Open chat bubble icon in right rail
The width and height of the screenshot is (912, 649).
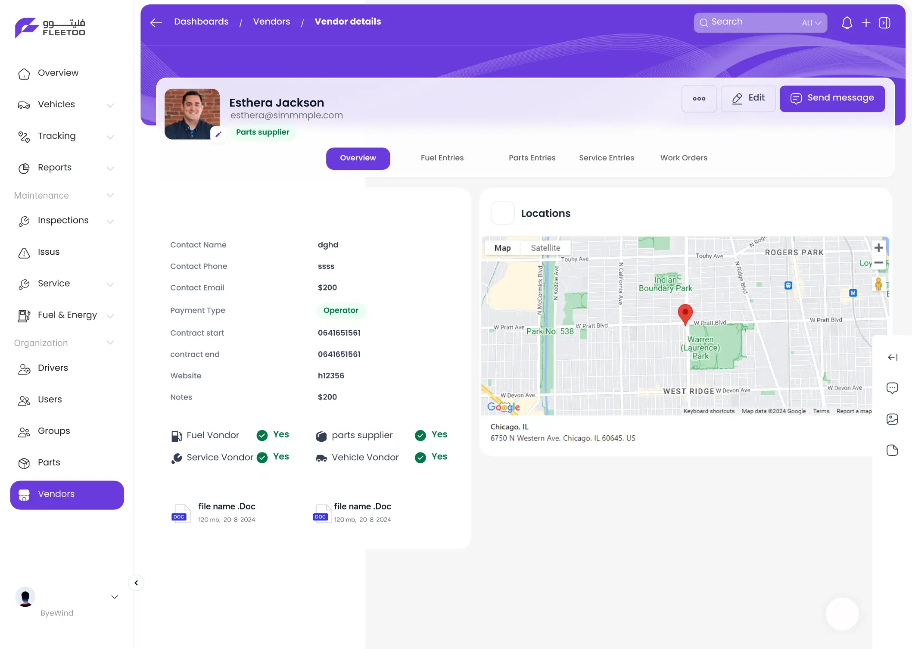pos(892,388)
